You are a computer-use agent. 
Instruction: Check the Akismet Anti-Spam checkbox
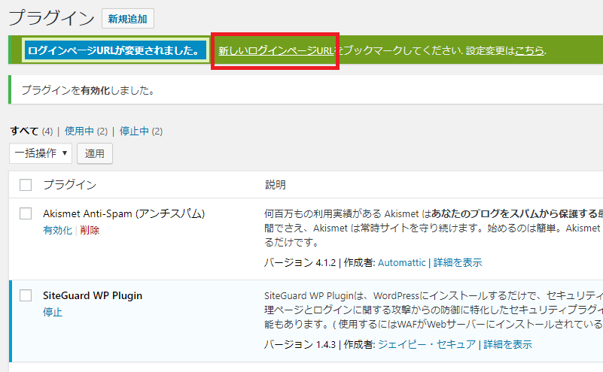(x=26, y=213)
